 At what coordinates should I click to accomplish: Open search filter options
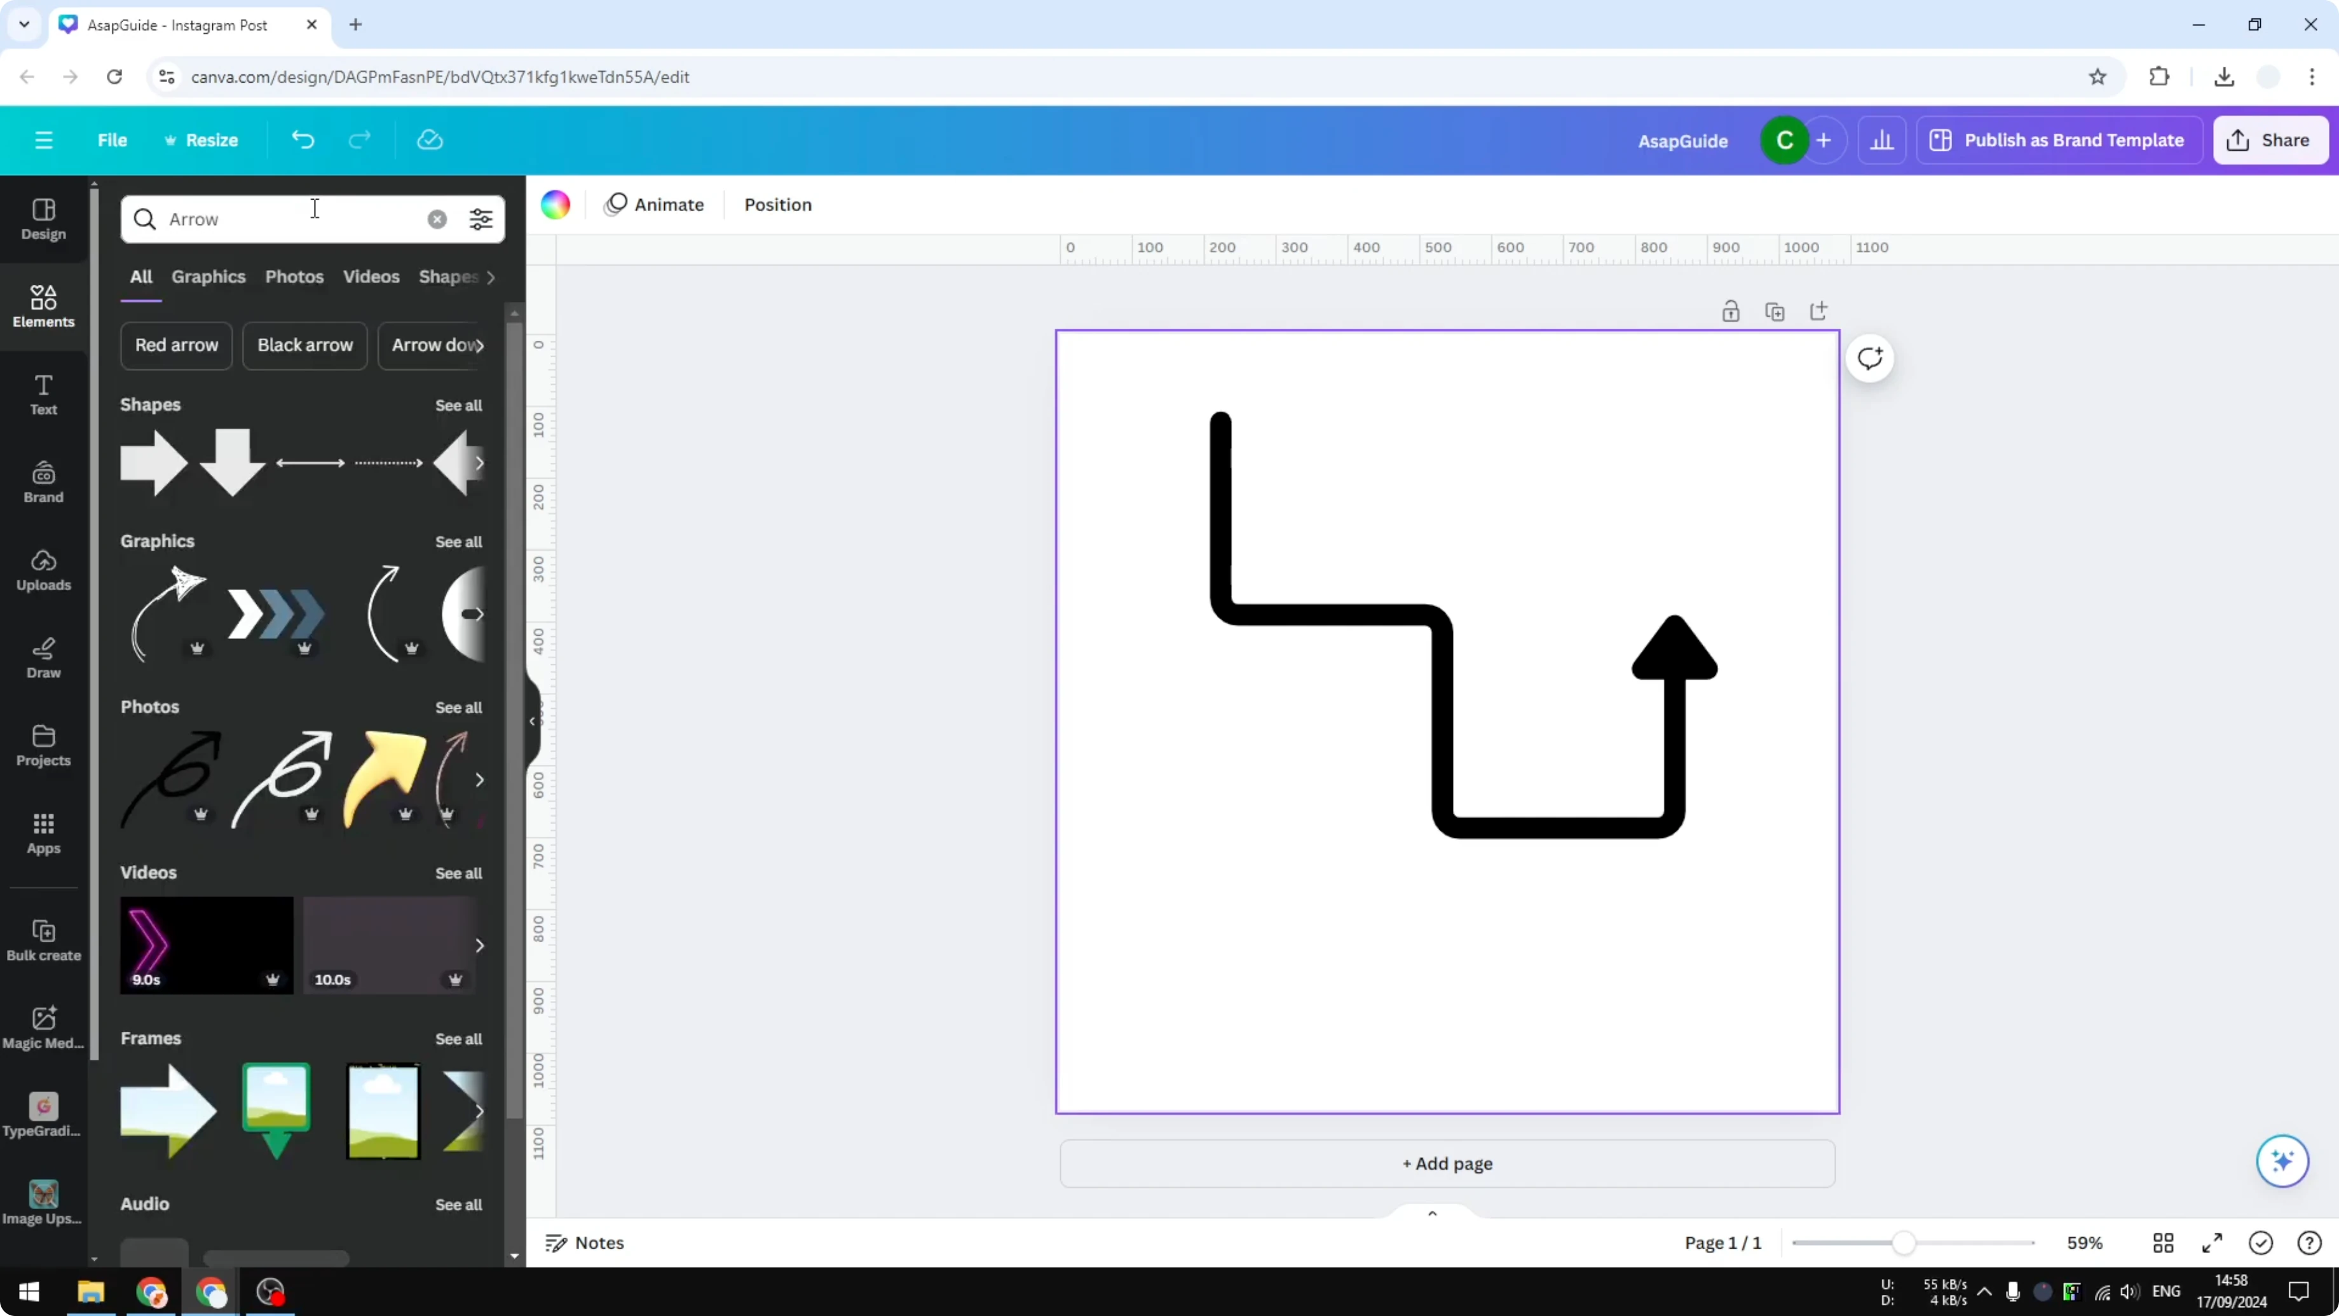tap(481, 219)
